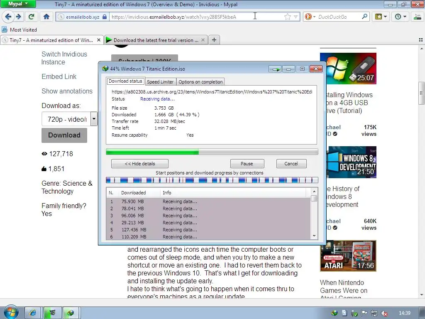Click the address bar URL field
425x319 pixels.
point(197,17)
